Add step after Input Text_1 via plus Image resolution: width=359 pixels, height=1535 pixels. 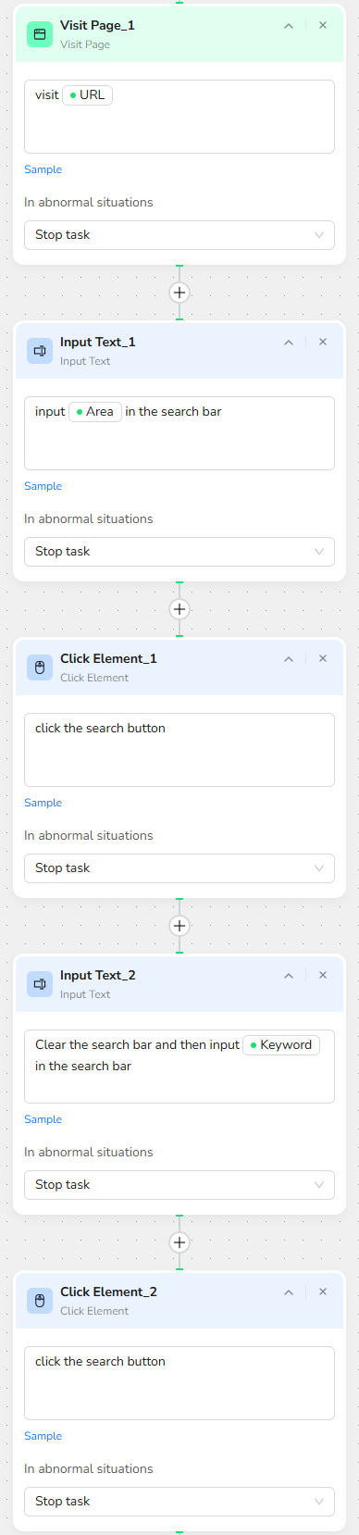pos(179,609)
